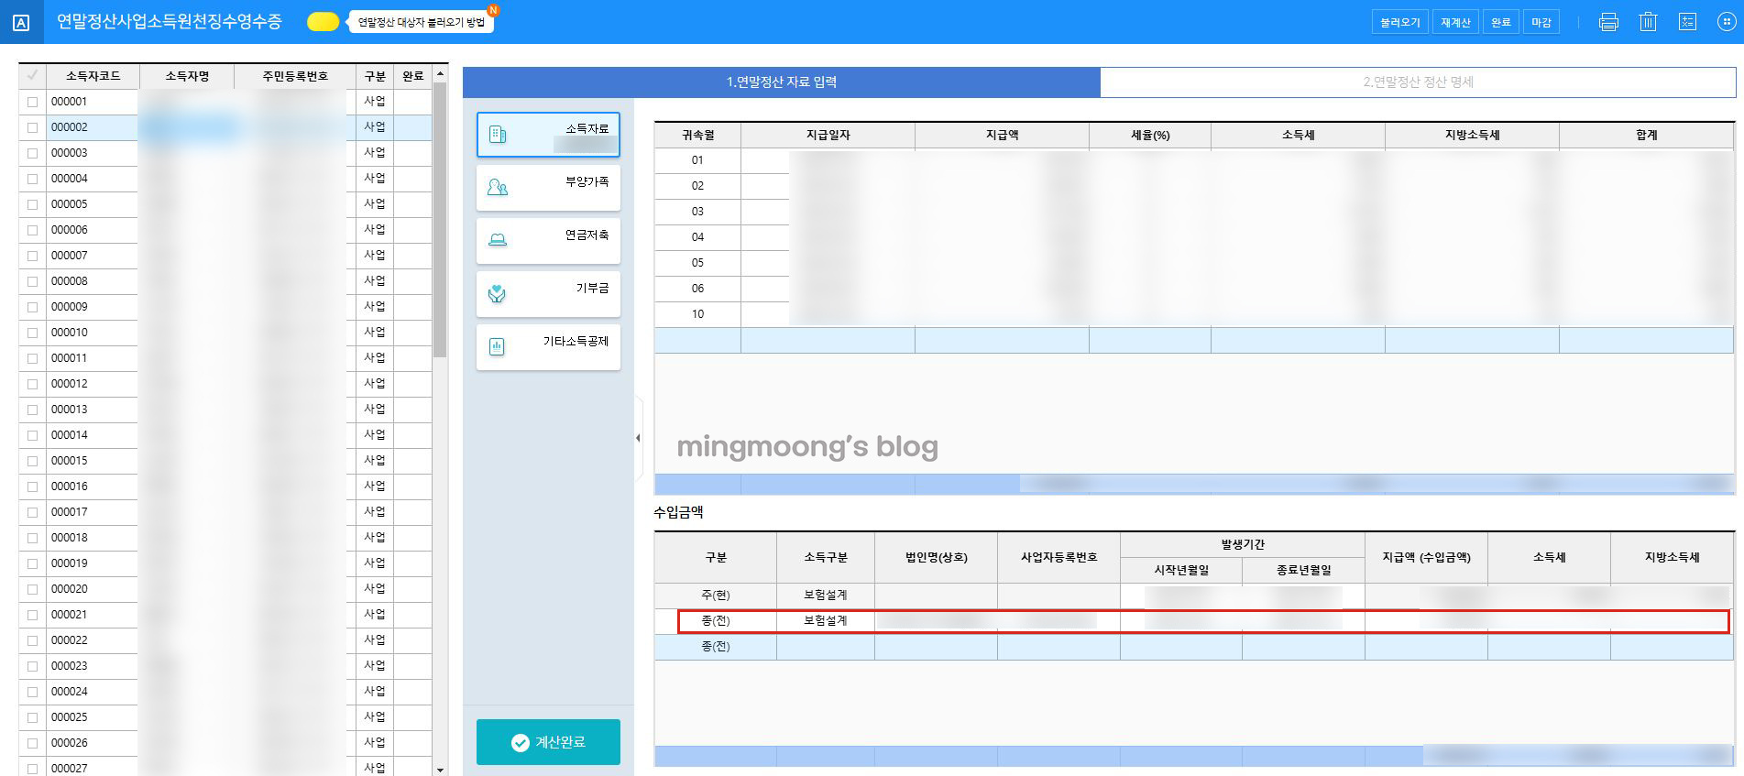This screenshot has height=776, width=1744.
Task: Click the empty new row in the monthly table
Action: point(1194,340)
